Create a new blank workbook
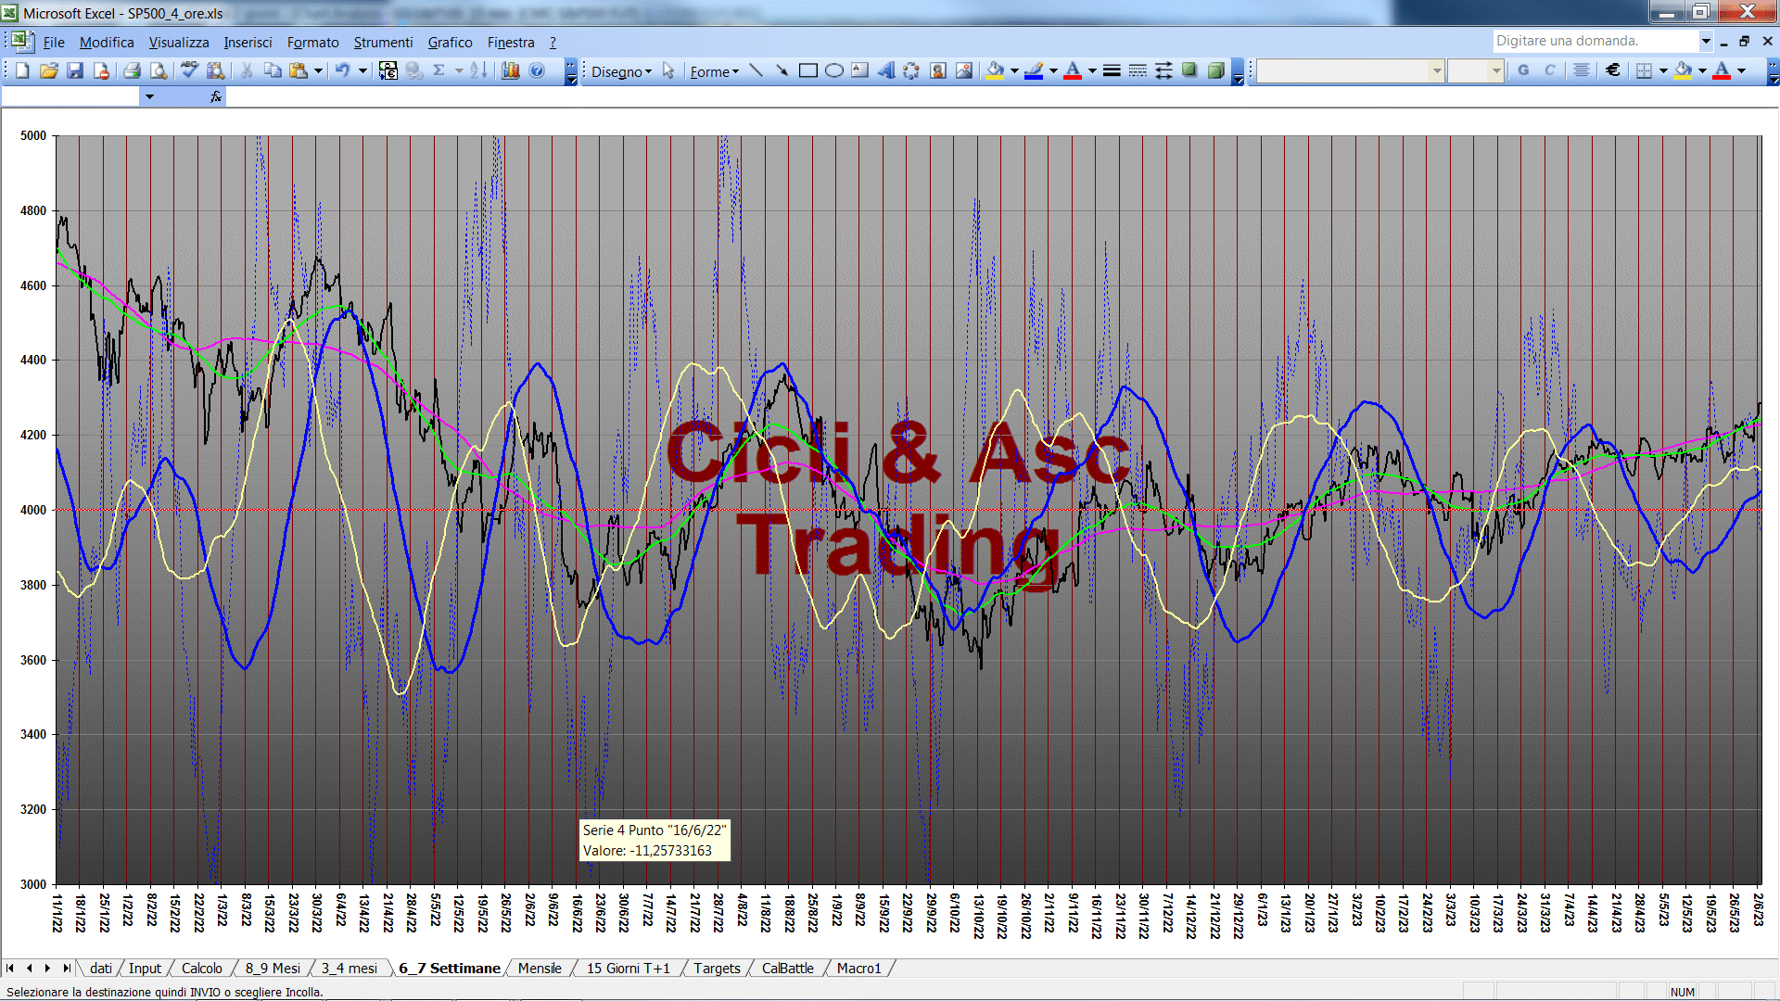Viewport: 1780px width, 1001px height. 22,70
